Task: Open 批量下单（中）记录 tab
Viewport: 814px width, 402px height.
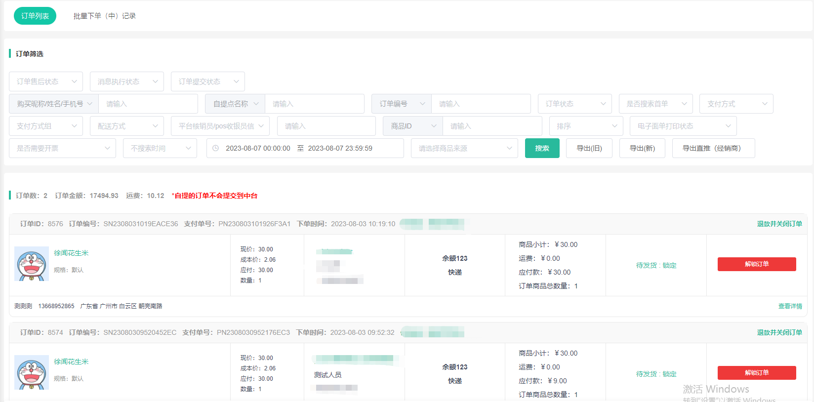Action: point(104,16)
